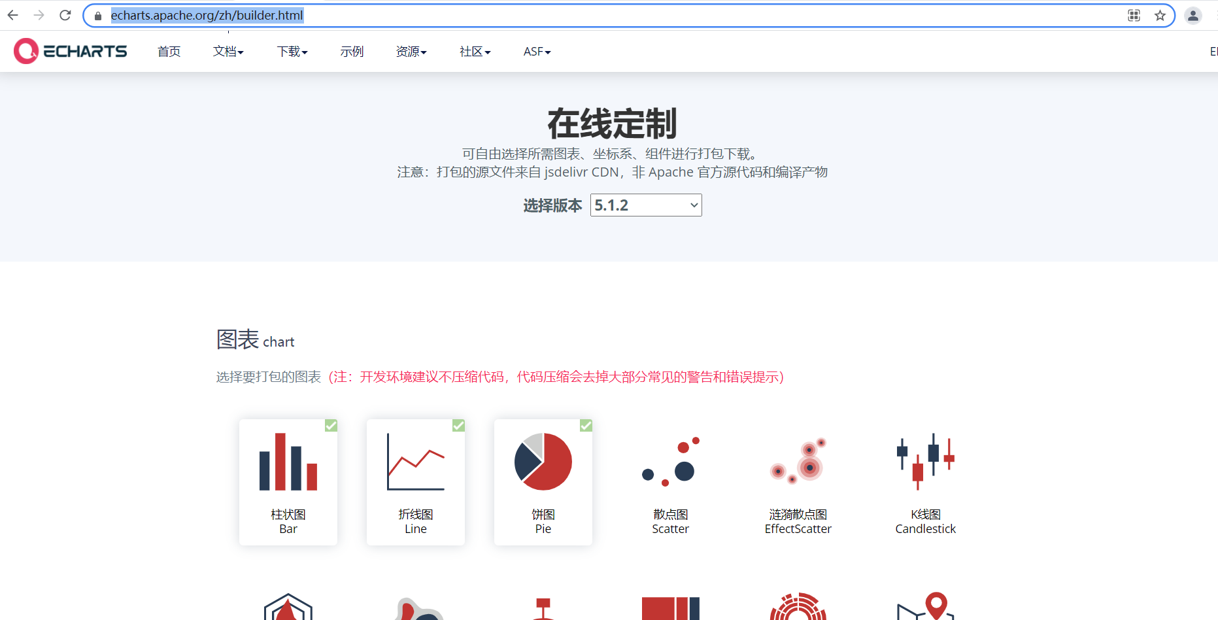Deselect the 柱状图 Bar checkbox
The width and height of the screenshot is (1218, 620).
pyautogui.click(x=330, y=425)
